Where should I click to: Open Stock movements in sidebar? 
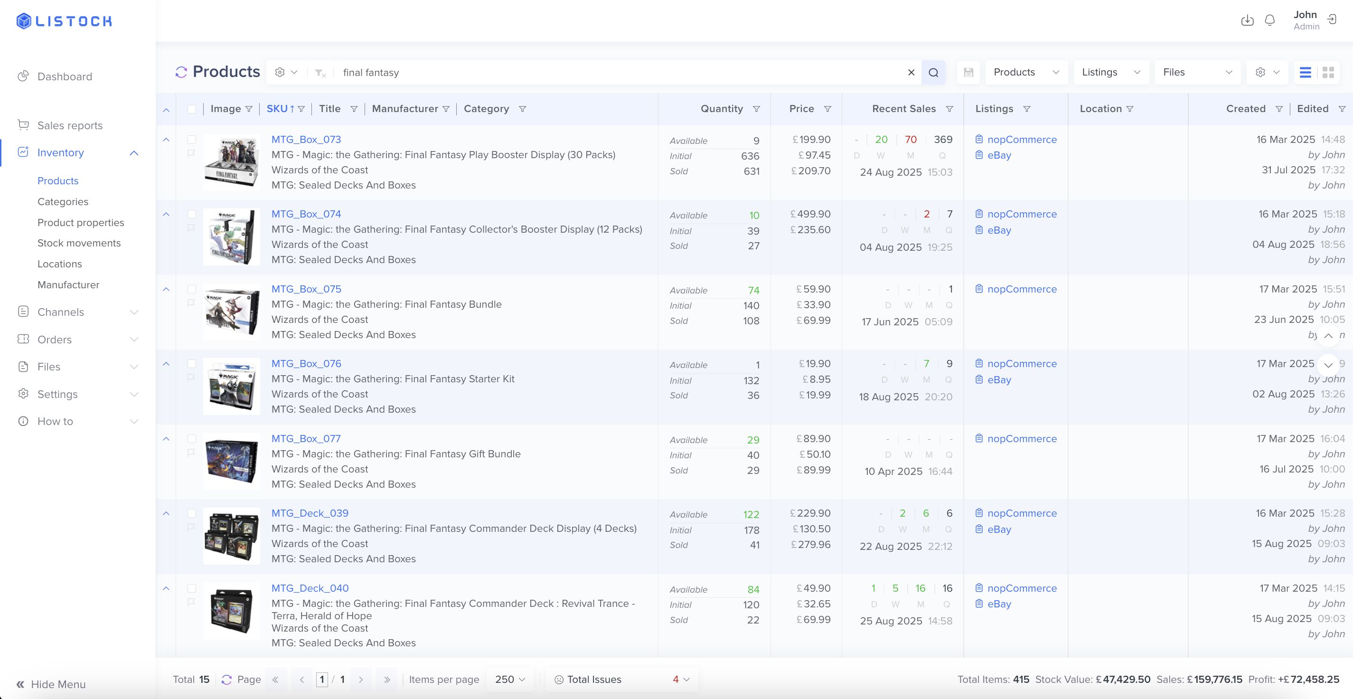[x=79, y=243]
